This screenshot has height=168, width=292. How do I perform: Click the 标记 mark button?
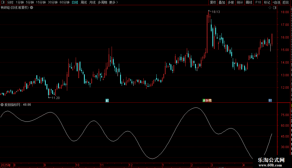tap(267, 2)
